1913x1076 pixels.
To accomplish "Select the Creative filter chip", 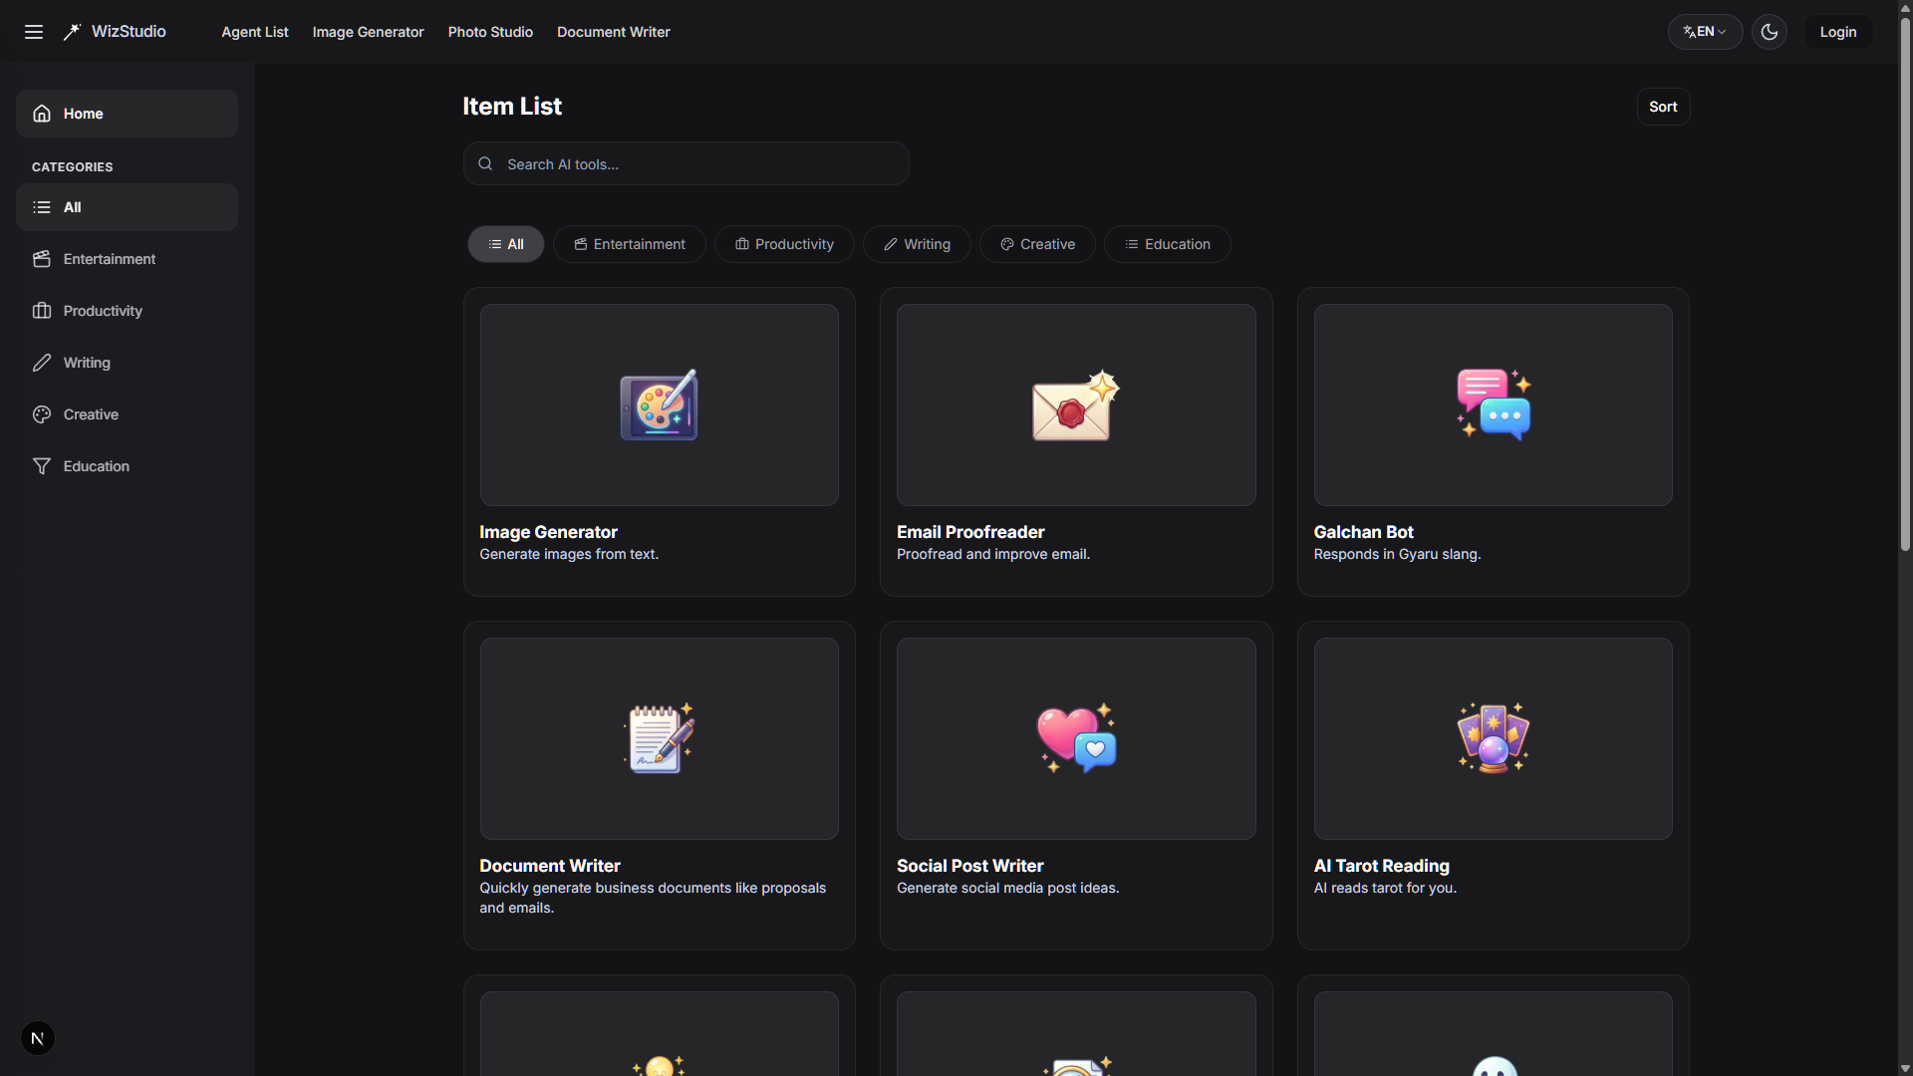I will click(x=1037, y=244).
